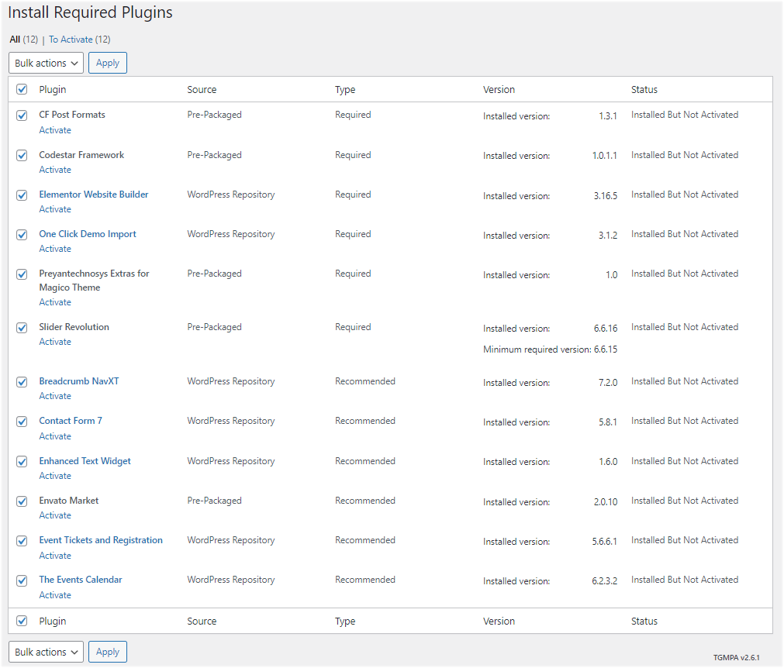
Task: Click the Preyantechnosys Extras for Magico Theme name
Action: [x=94, y=281]
